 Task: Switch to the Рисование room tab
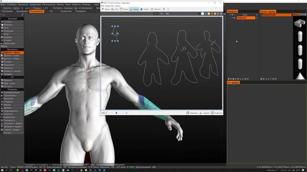(x=7, y=11)
